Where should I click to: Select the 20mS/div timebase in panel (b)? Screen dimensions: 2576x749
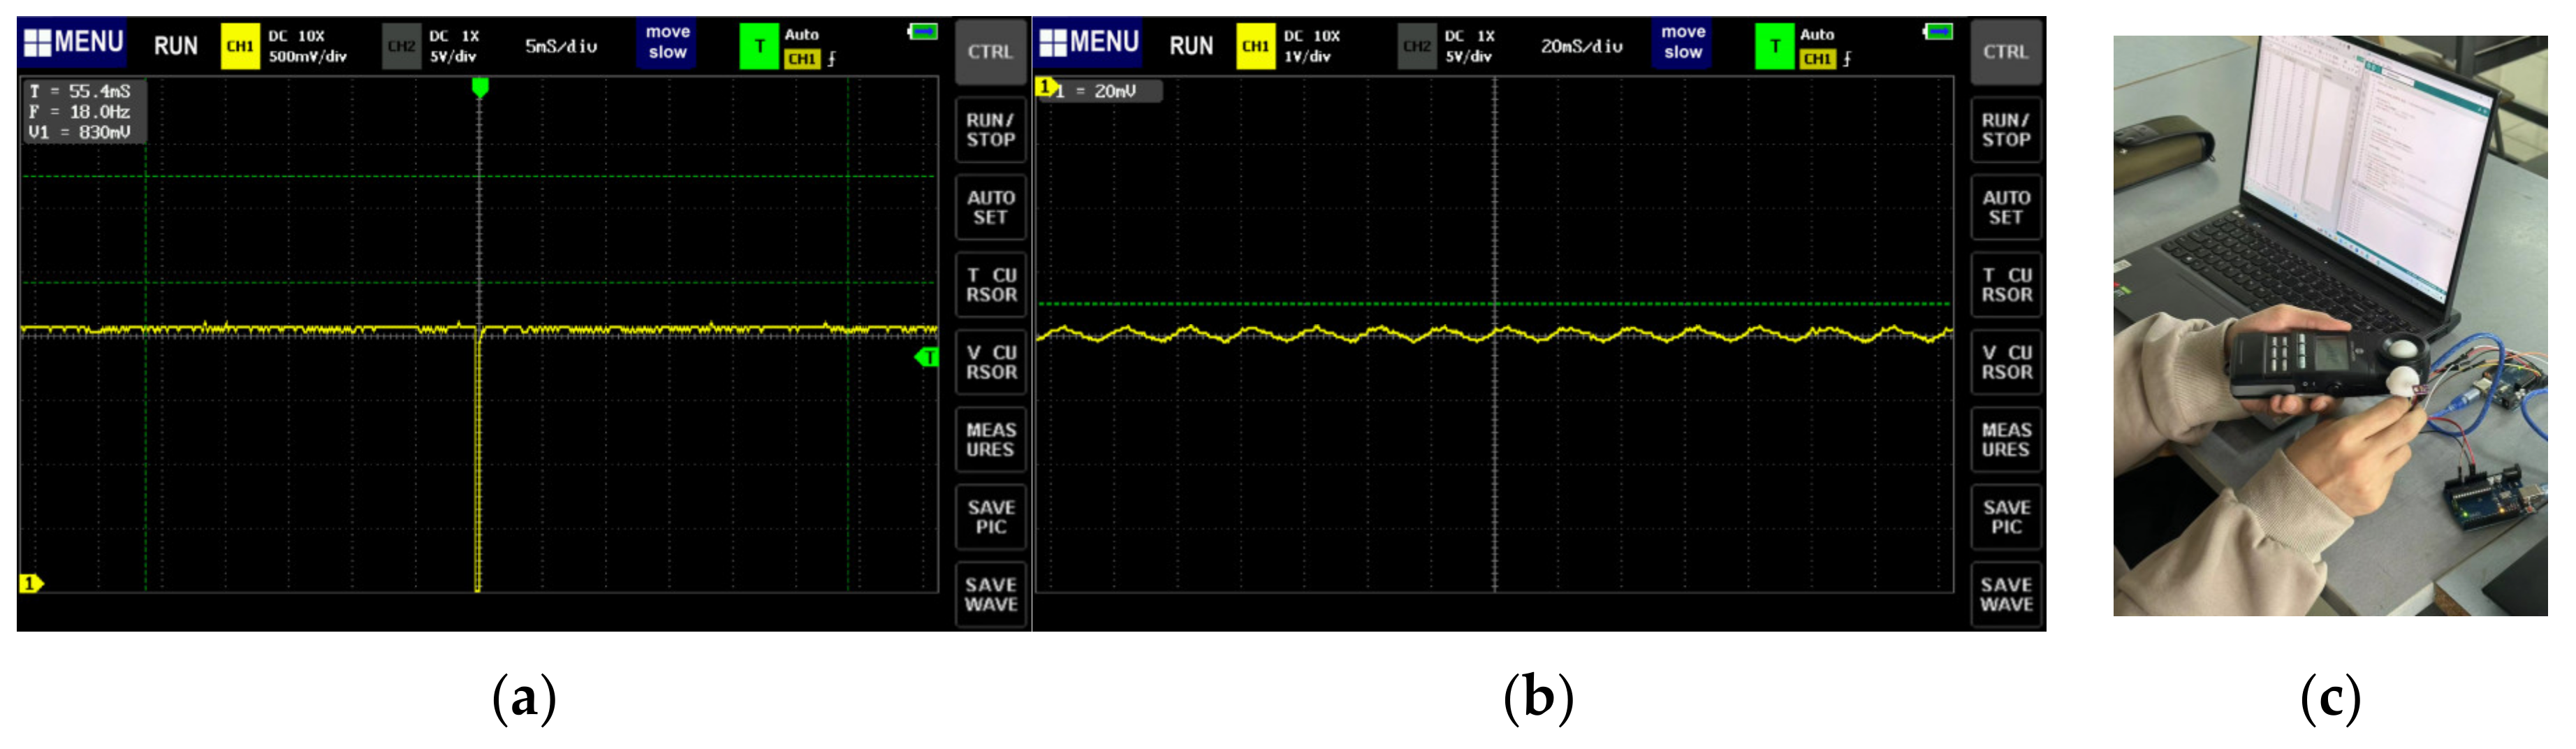pyautogui.click(x=1582, y=46)
